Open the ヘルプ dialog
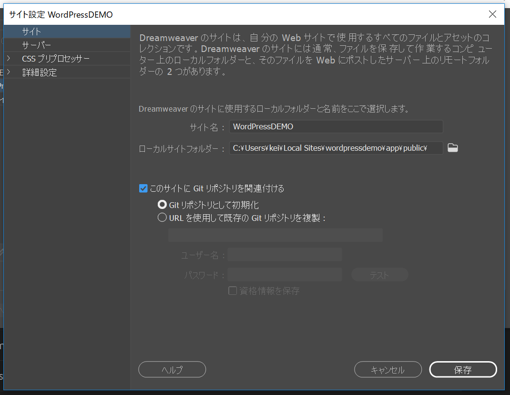Screen dimensions: 510x395 click(172, 369)
